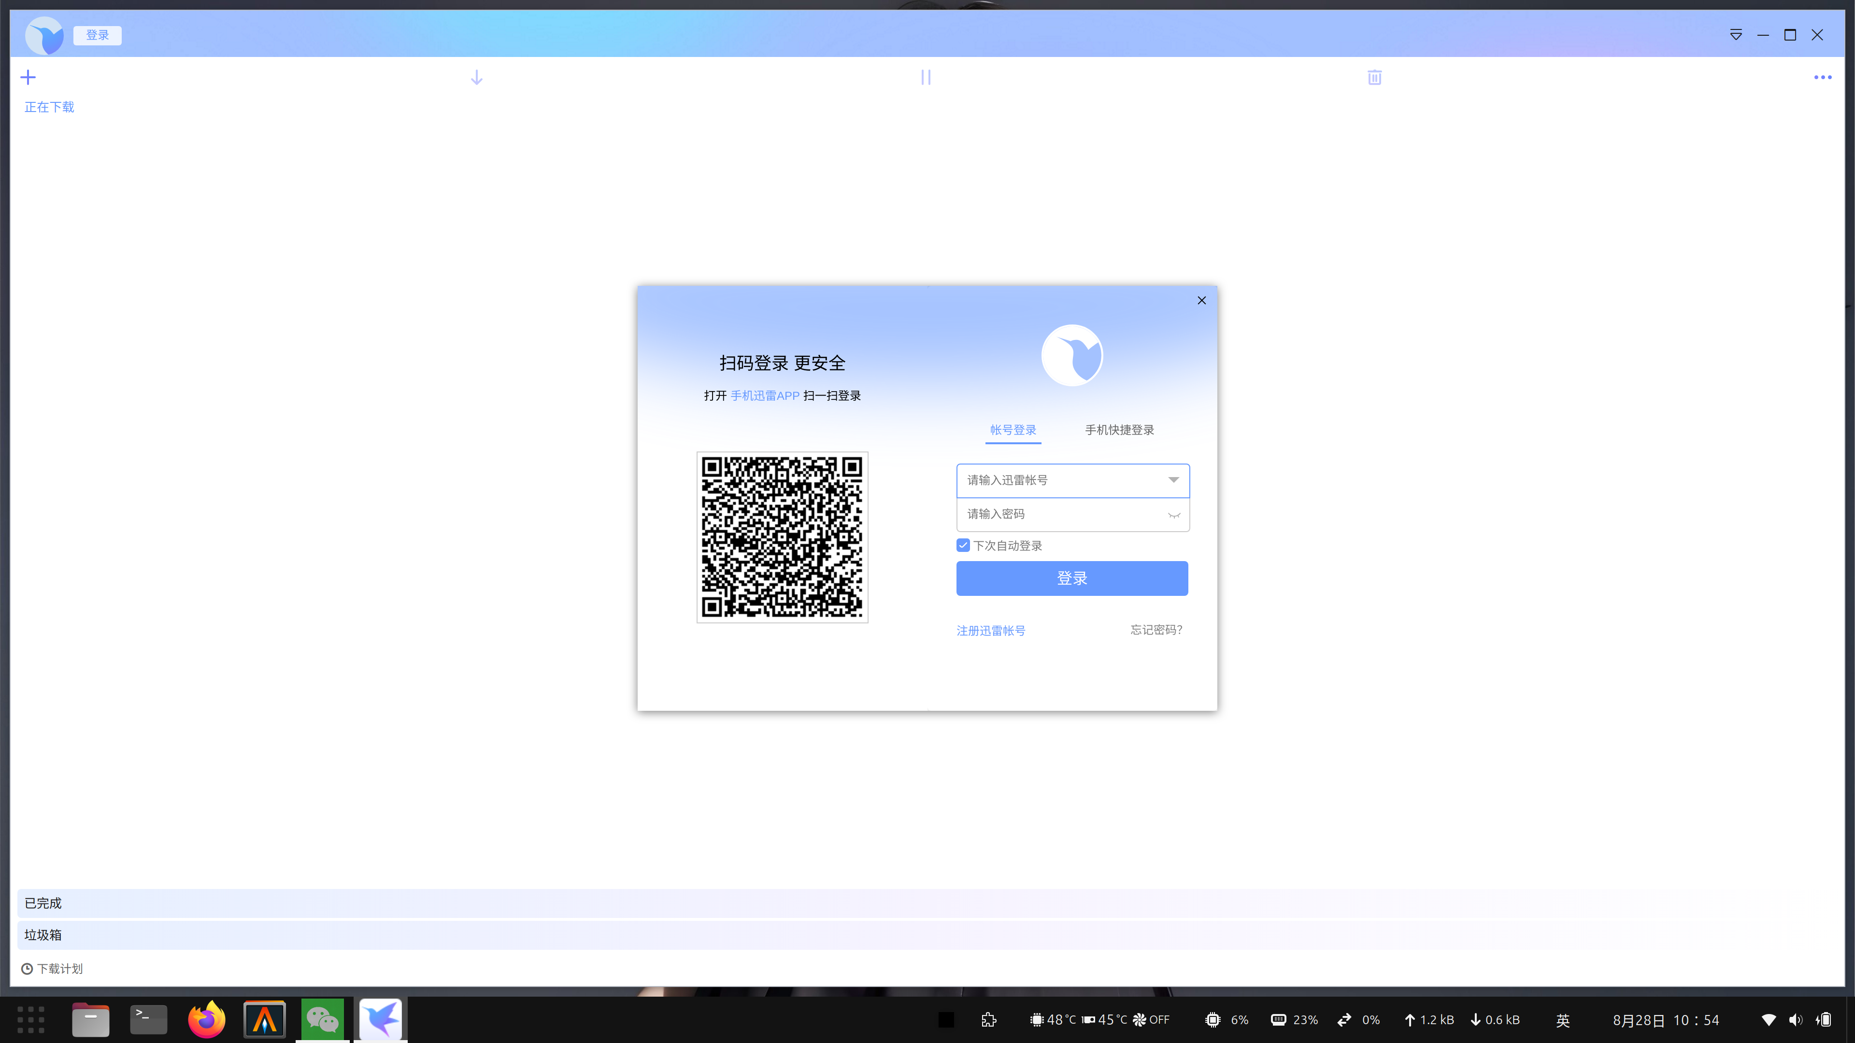
Task: Click the memory usage 23% indicator
Action: (x=1294, y=1020)
